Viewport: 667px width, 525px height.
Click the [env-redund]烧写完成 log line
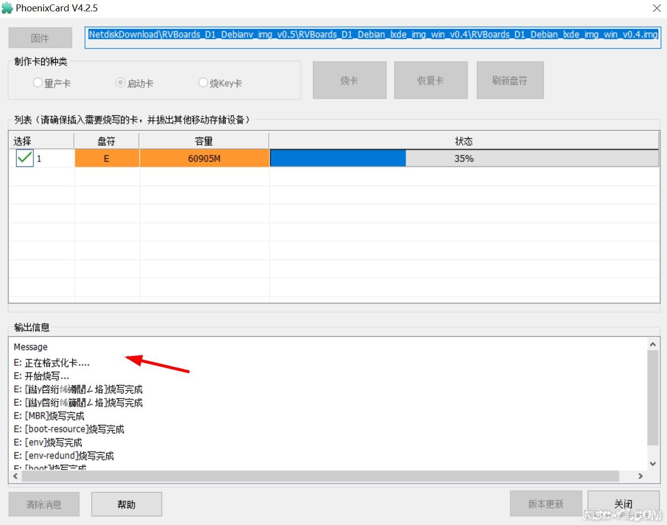point(64,456)
